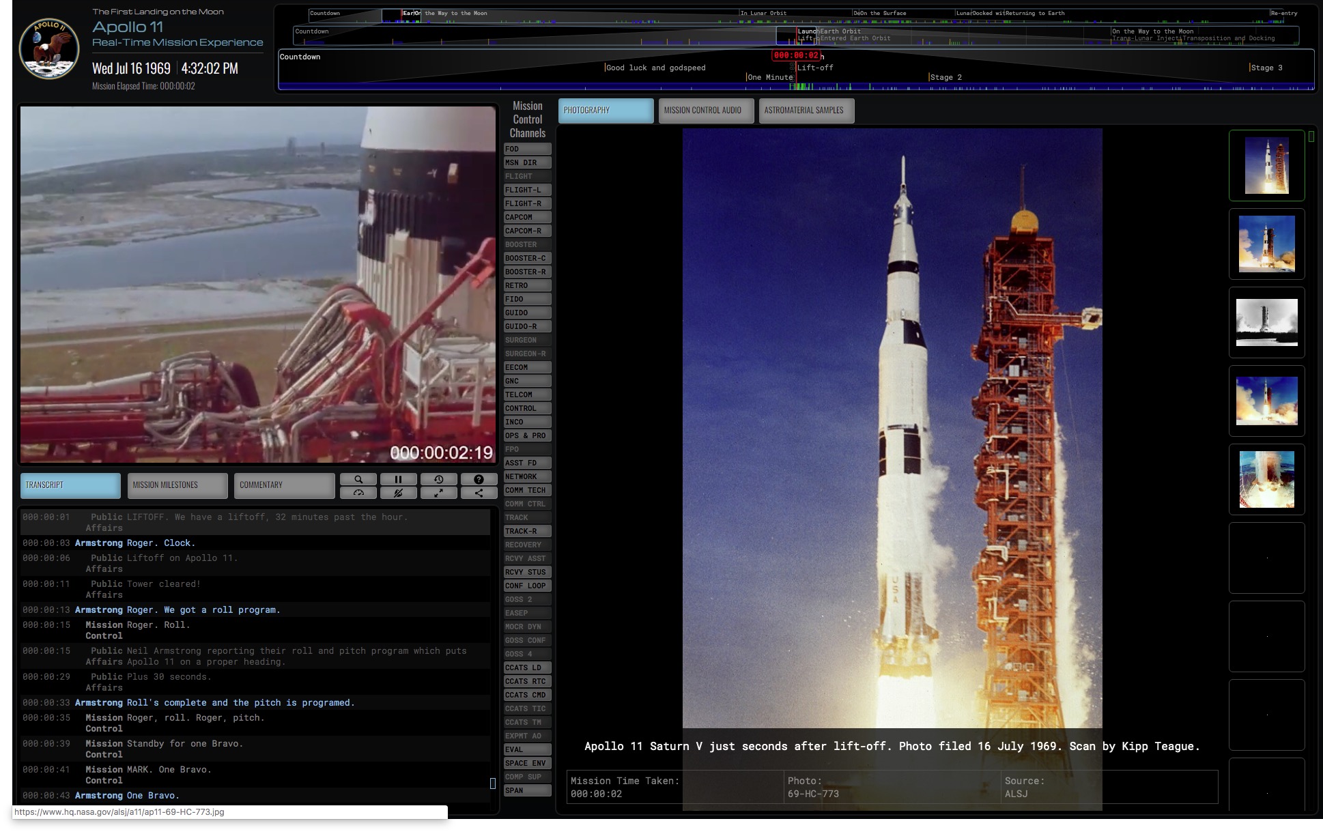Click the transcript panel scrollbar handle

click(493, 783)
